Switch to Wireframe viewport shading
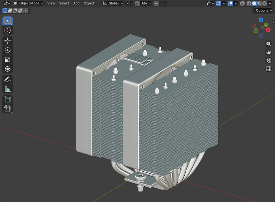This screenshot has width=275, height=202. [x=249, y=3]
